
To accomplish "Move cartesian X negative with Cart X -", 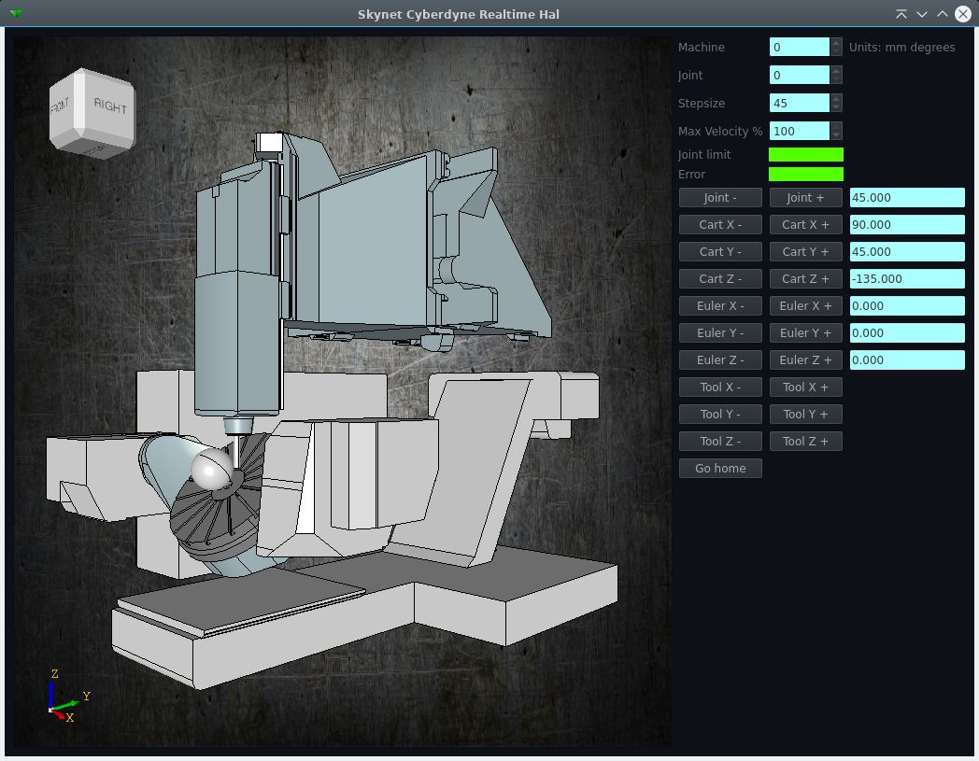I will [720, 225].
